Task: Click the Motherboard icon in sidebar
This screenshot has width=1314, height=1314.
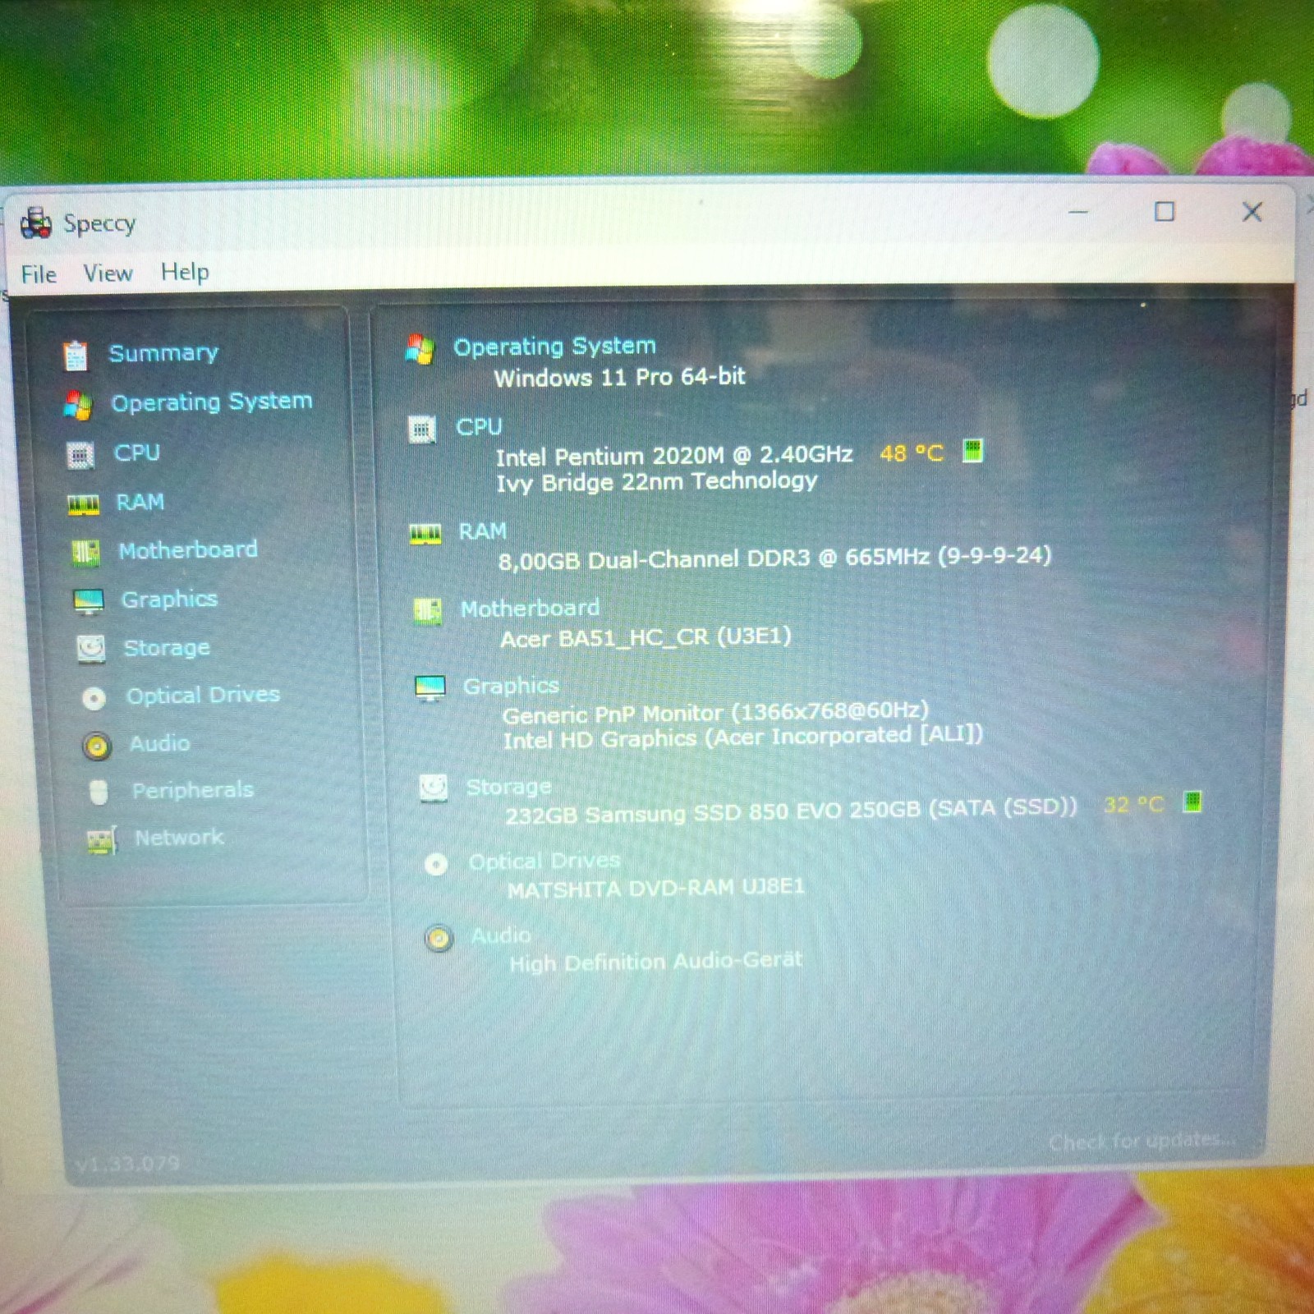Action: pyautogui.click(x=85, y=553)
